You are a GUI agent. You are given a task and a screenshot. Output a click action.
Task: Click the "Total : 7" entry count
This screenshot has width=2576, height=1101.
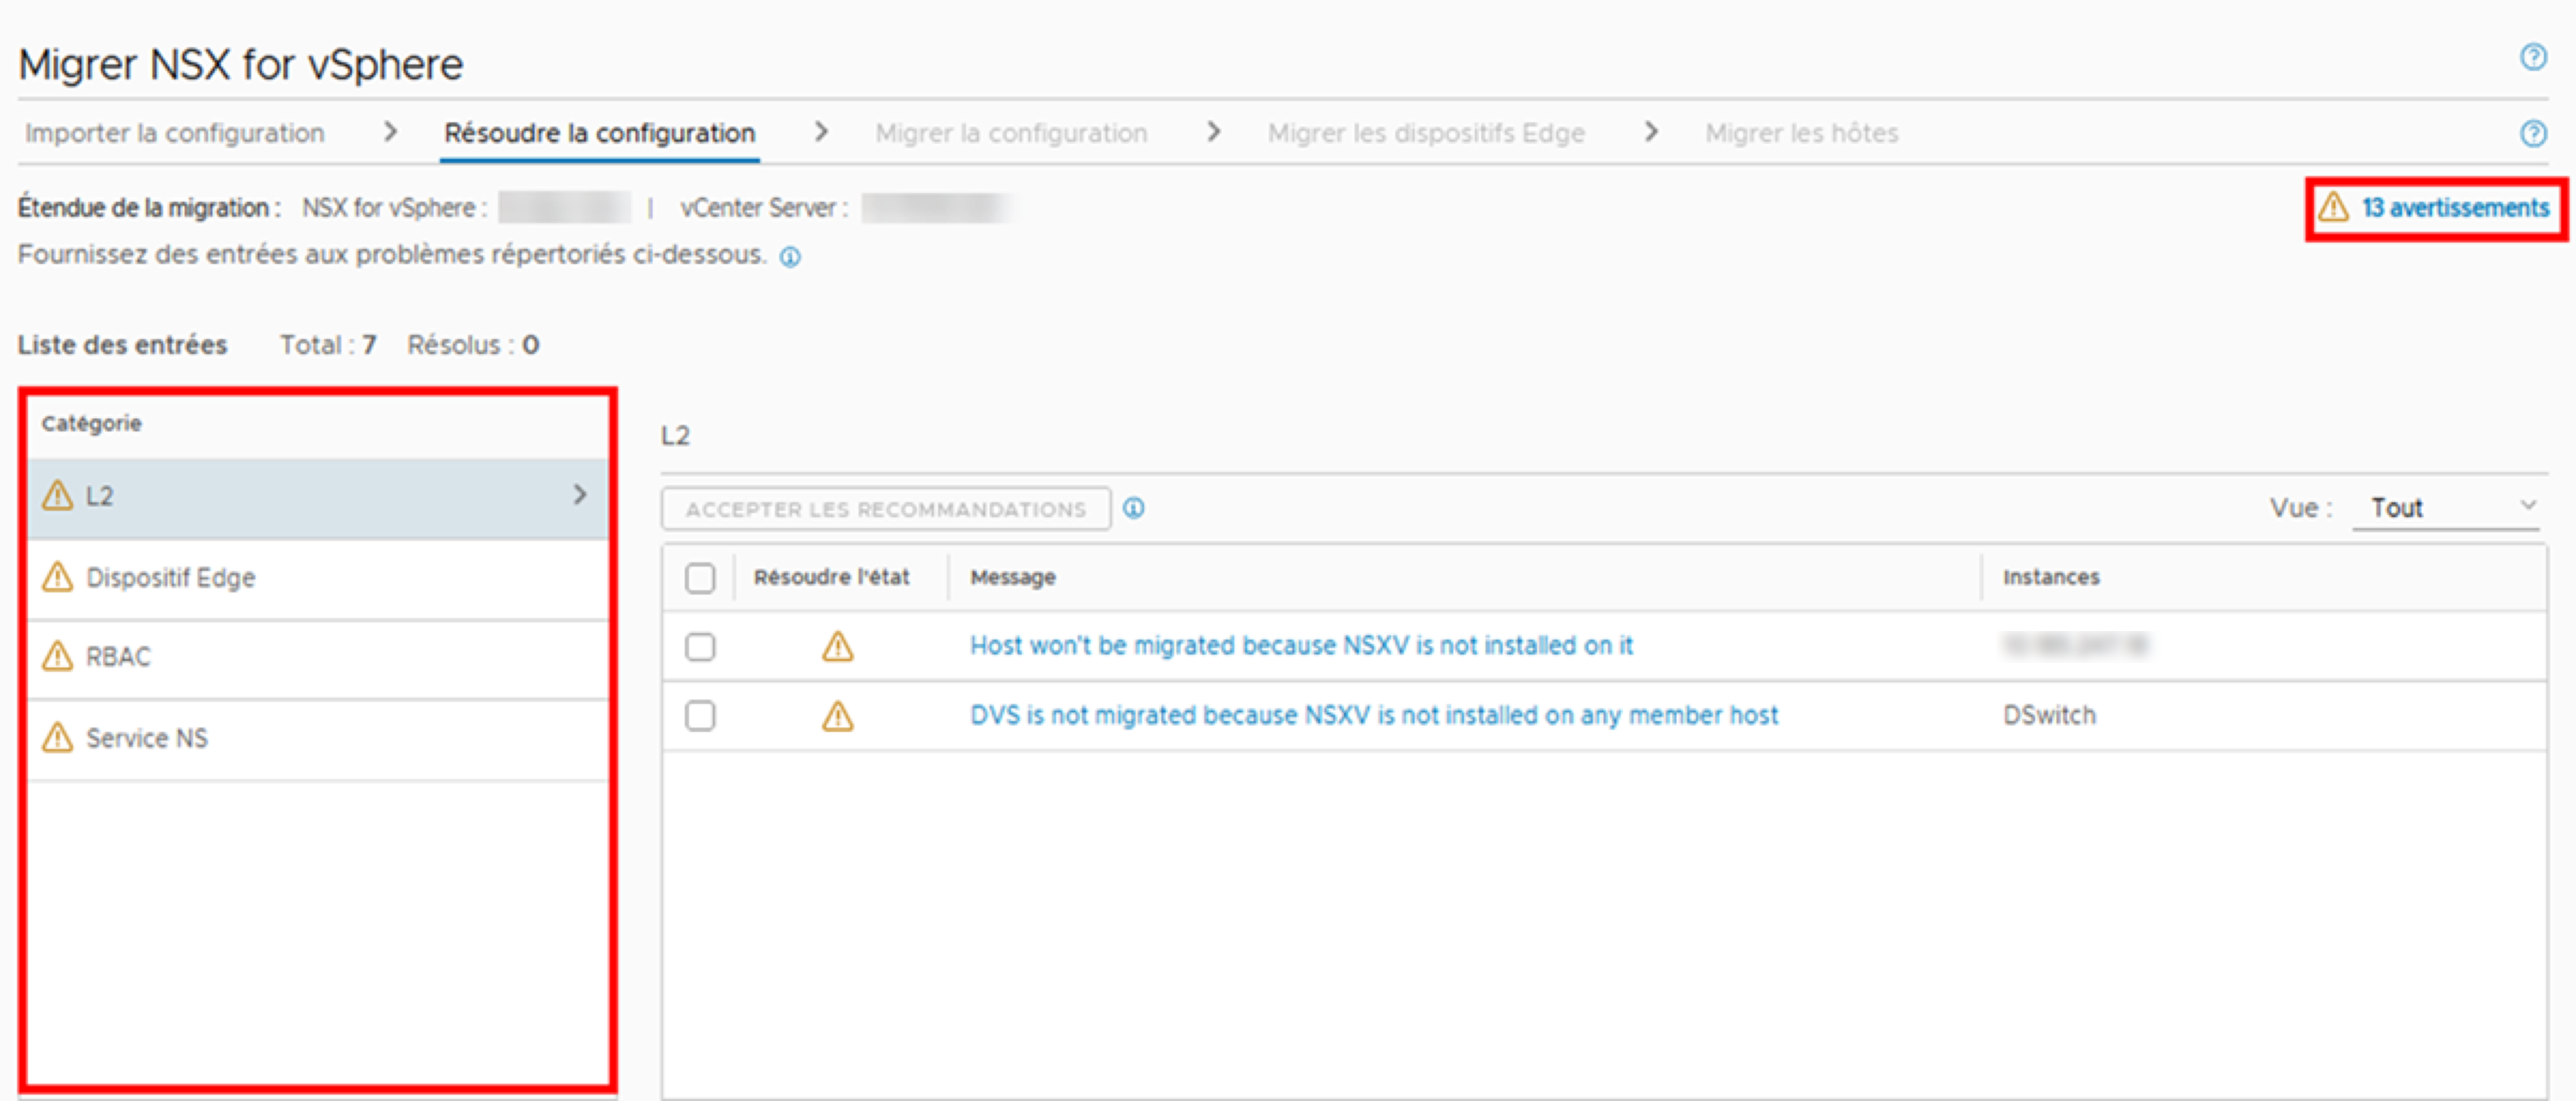pos(328,345)
